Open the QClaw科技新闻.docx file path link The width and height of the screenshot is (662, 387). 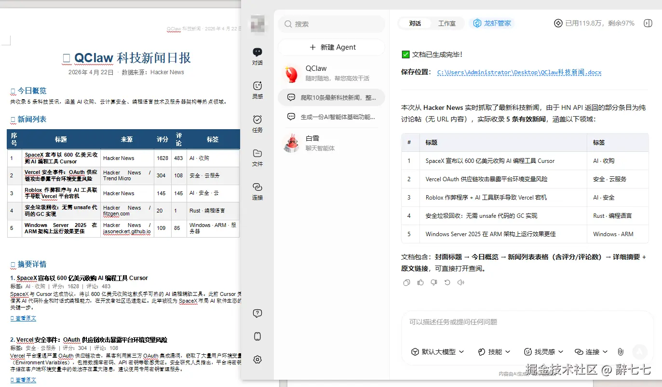point(519,72)
